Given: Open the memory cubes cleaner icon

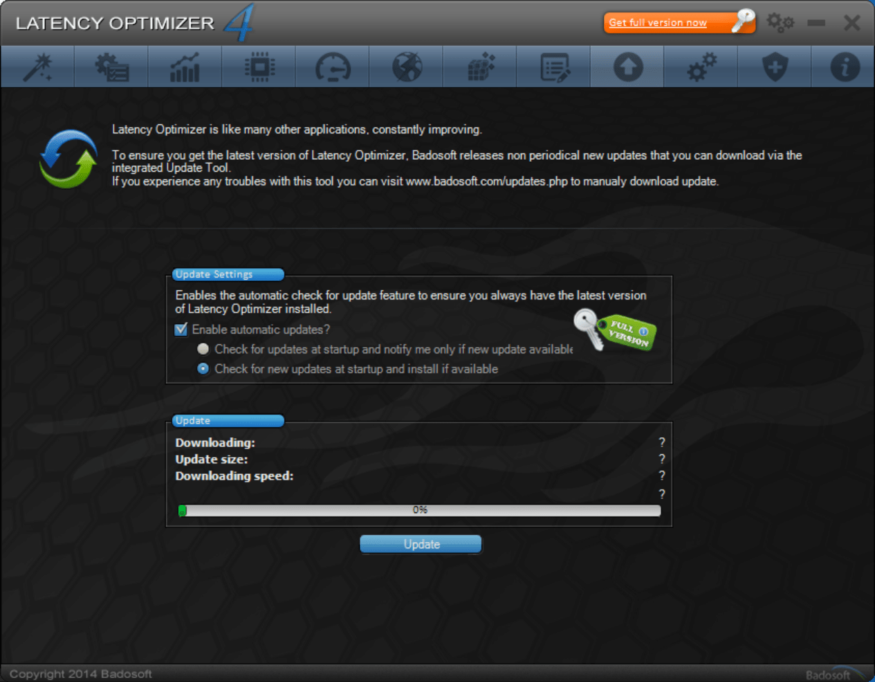Looking at the screenshot, I should click(481, 67).
